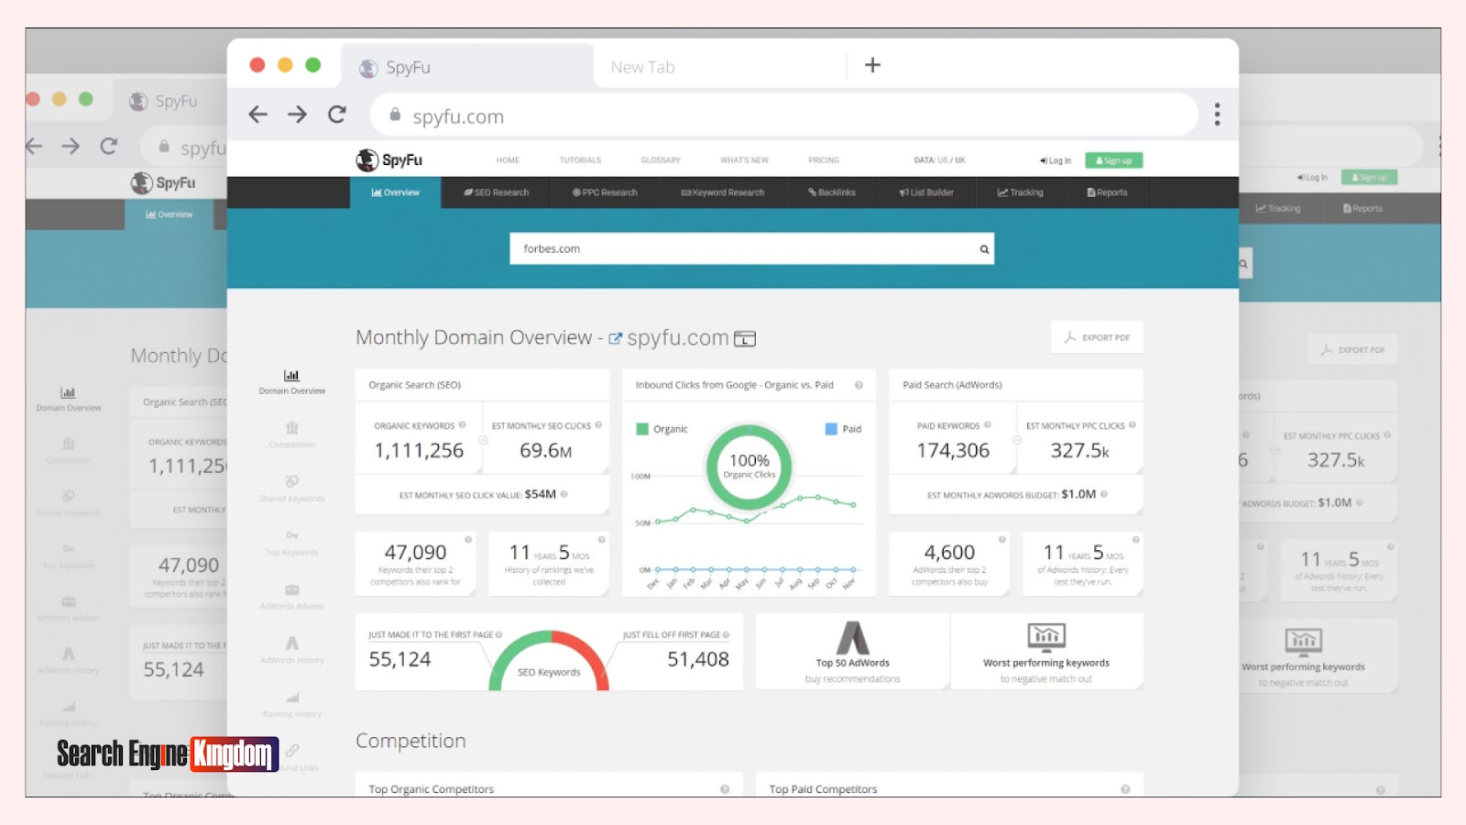Viewport: 1466px width, 825px height.
Task: Click the card icon after the spyfu.com heading
Action: [x=745, y=339]
